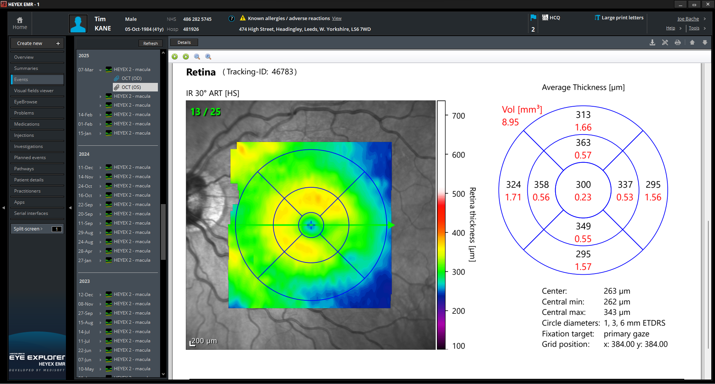Viewport: 715px width, 384px height.
Task: View known allergies details link
Action: [x=337, y=19]
